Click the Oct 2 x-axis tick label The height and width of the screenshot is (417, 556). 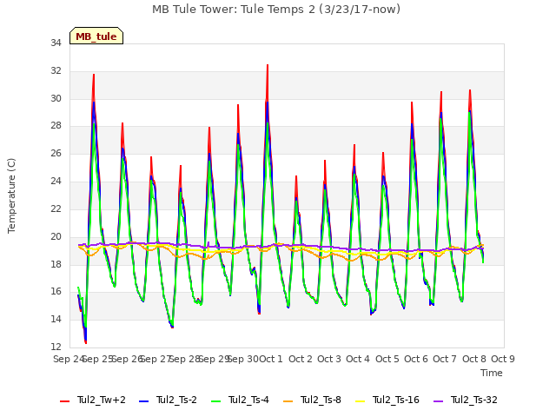pyautogui.click(x=301, y=359)
